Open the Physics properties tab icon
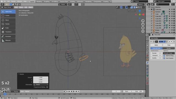Viewport: 176px width, 99px height. click(x=147, y=69)
